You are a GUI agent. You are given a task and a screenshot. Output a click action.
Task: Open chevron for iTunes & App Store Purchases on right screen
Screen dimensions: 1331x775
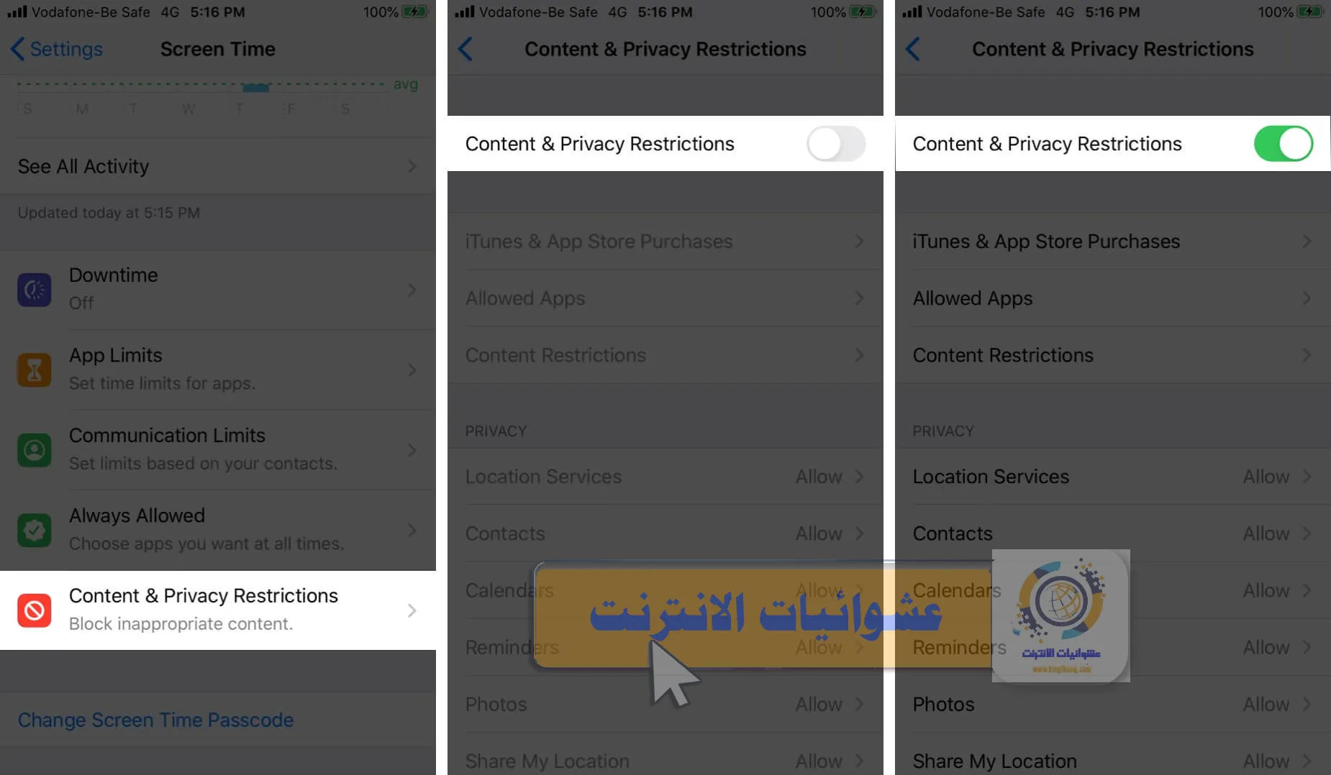click(x=1307, y=242)
